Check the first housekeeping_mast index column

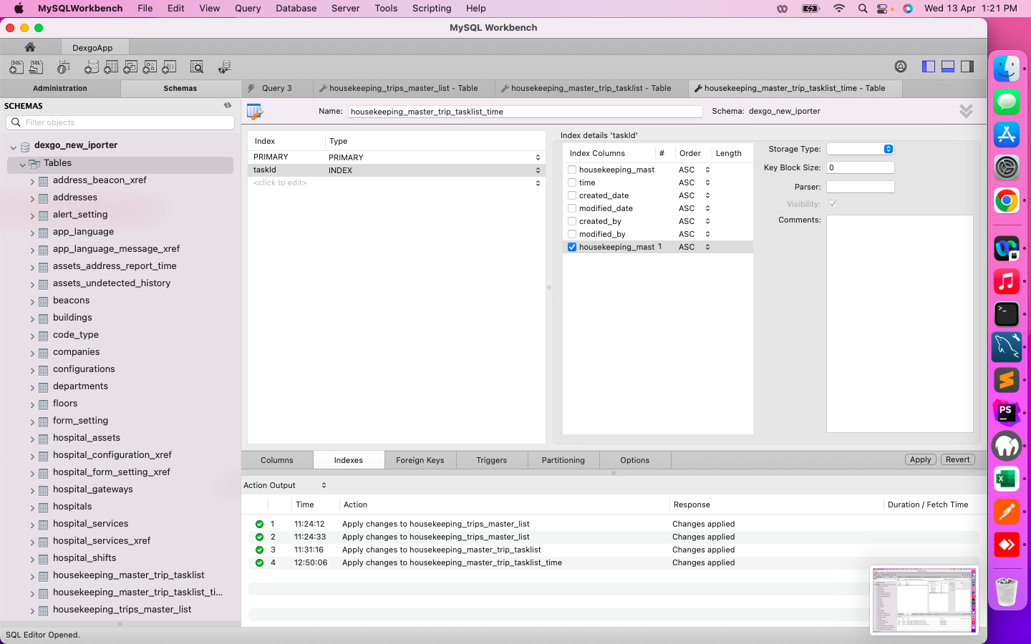572,170
